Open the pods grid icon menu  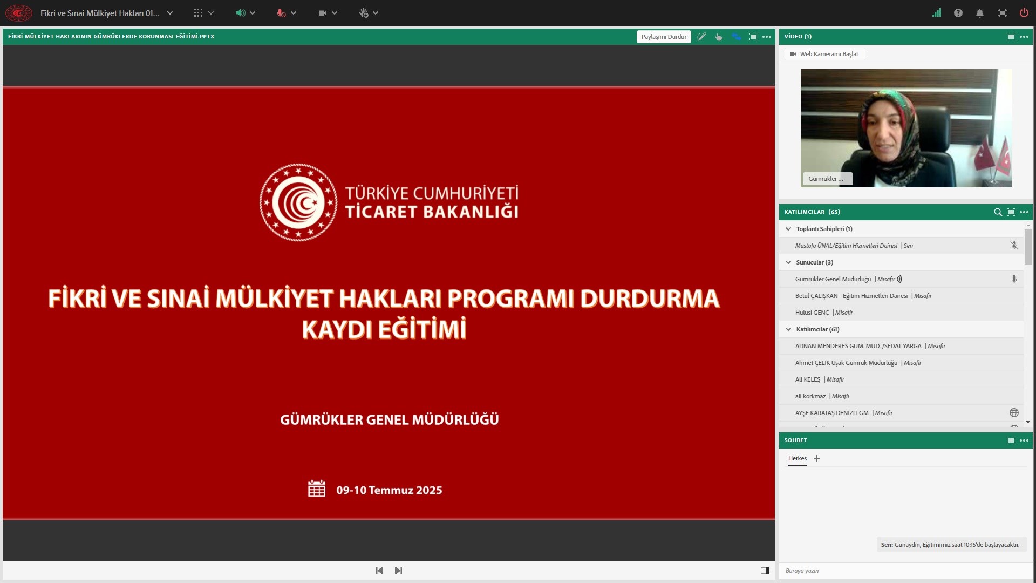(198, 13)
